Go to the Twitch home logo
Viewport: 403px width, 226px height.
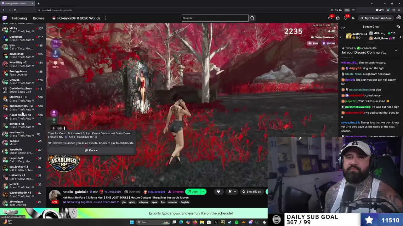(4, 18)
